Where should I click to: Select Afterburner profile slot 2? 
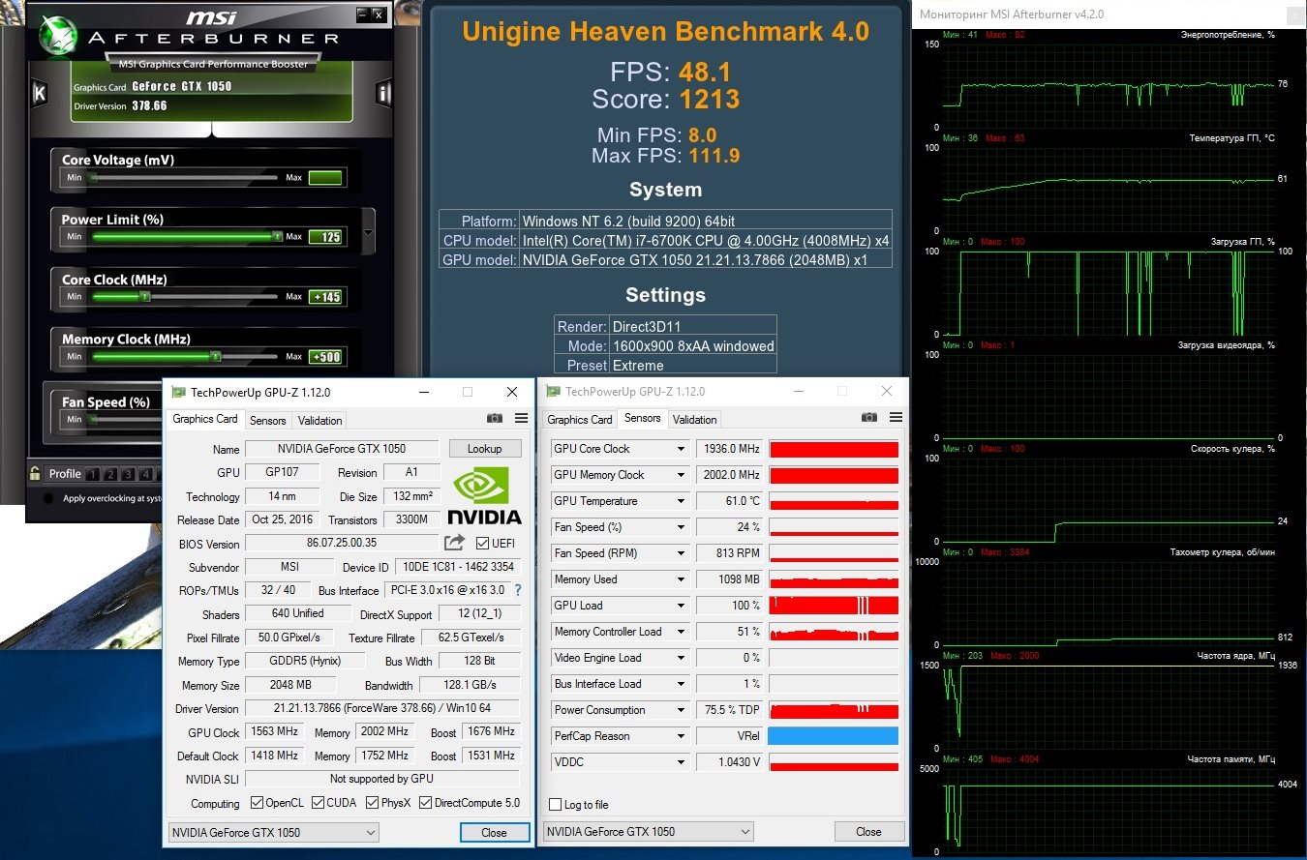pos(110,474)
